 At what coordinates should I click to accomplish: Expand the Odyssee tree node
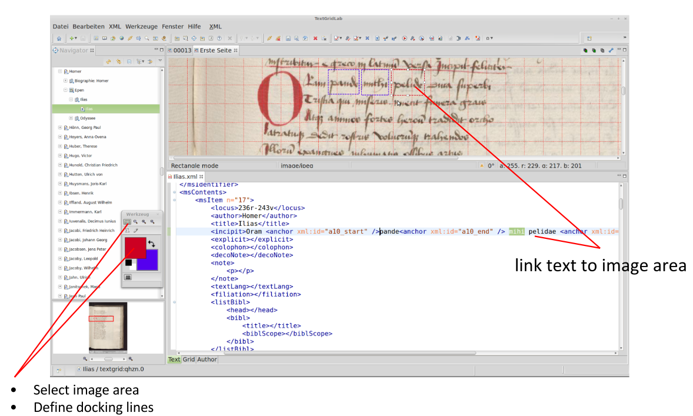[71, 118]
